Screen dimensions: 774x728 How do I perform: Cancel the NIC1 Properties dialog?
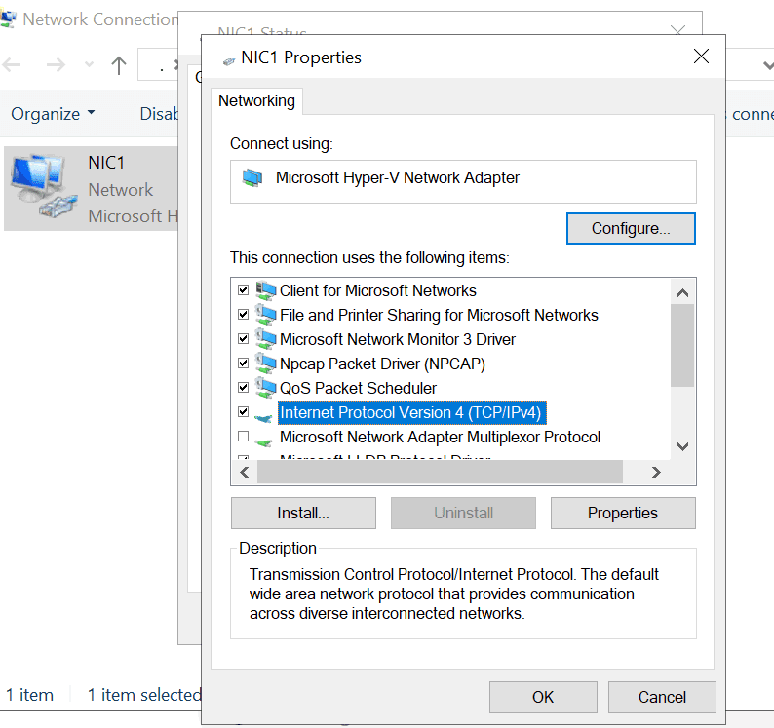click(662, 697)
